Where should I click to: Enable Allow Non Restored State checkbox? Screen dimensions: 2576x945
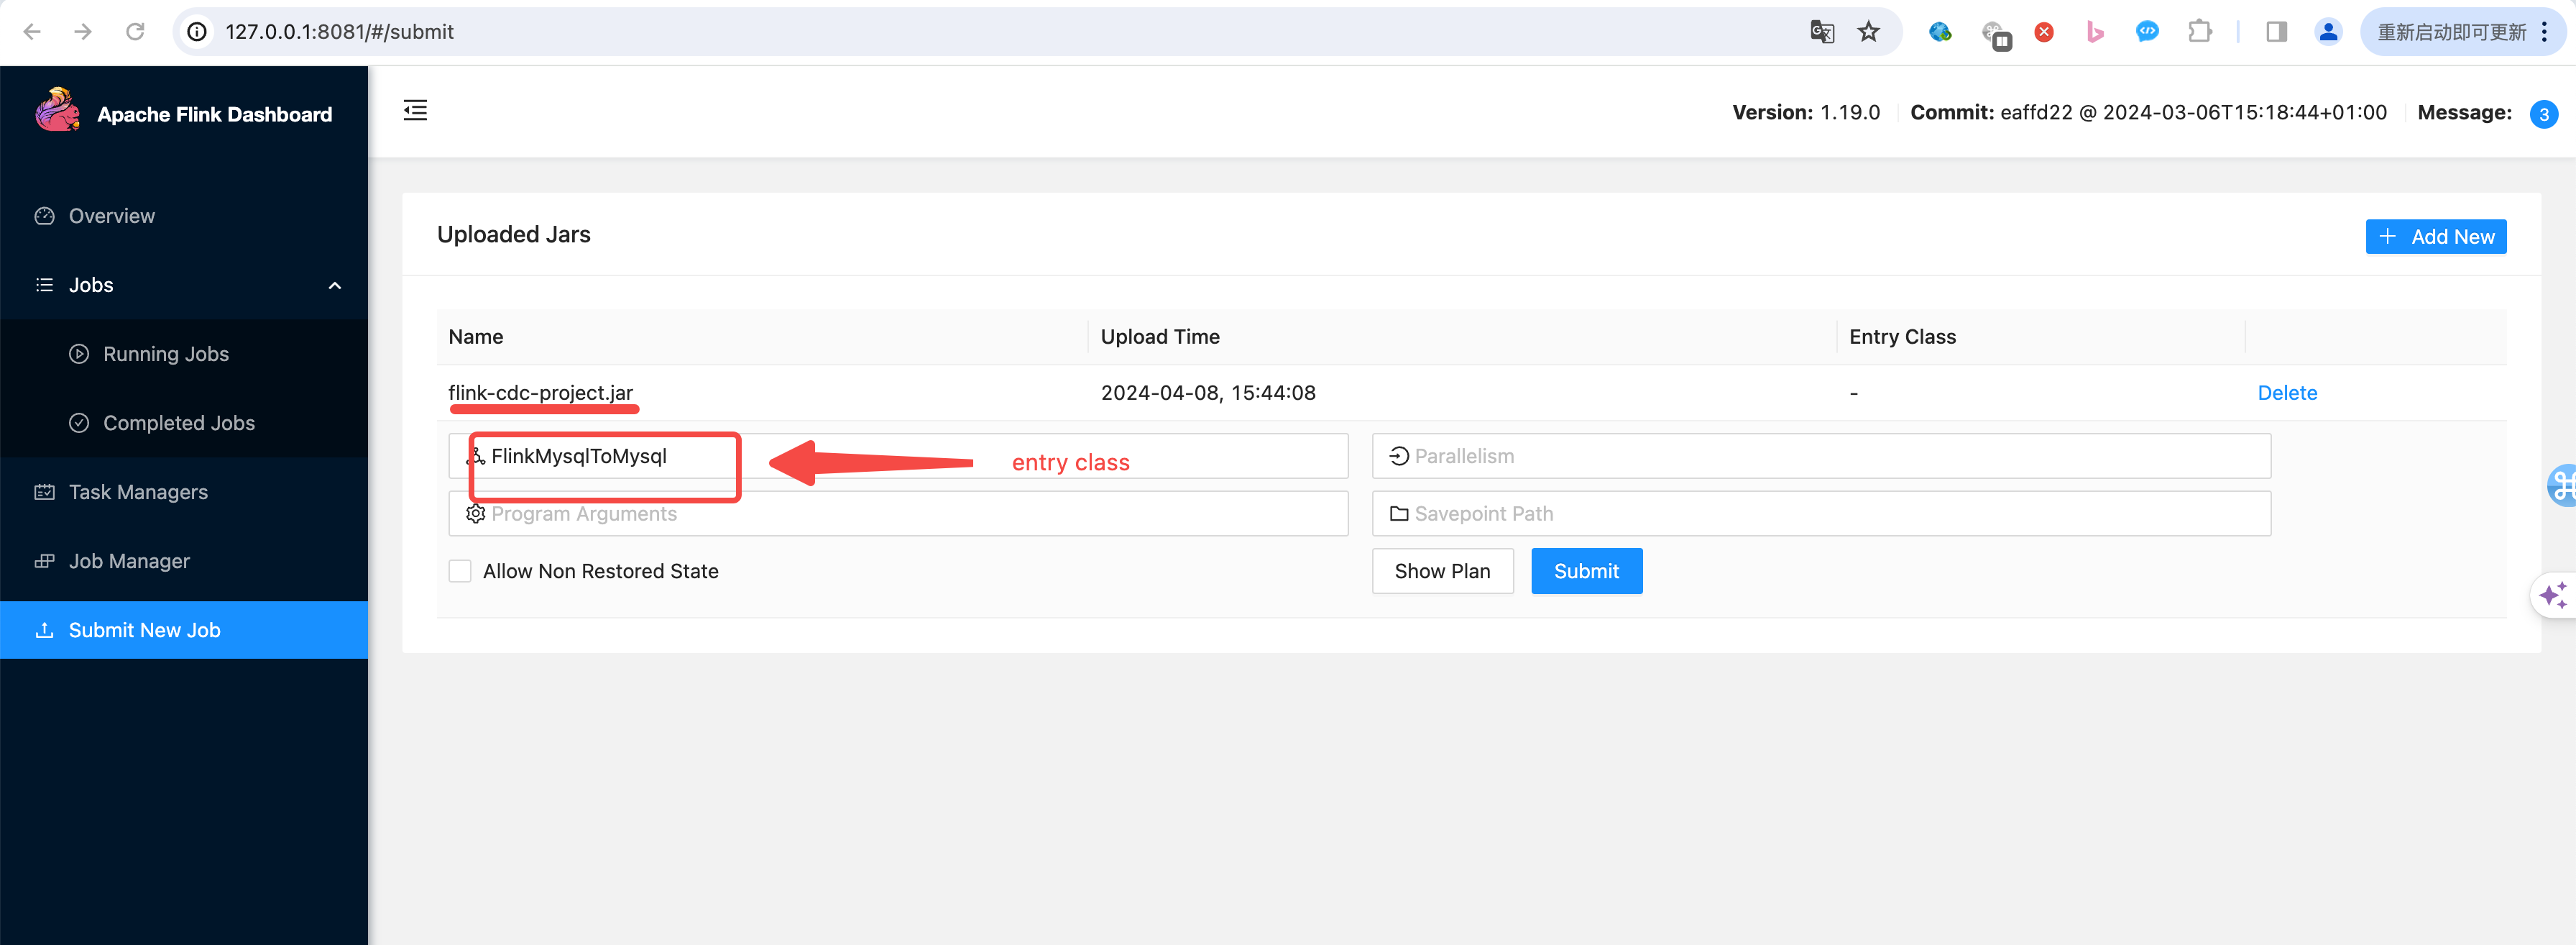460,572
